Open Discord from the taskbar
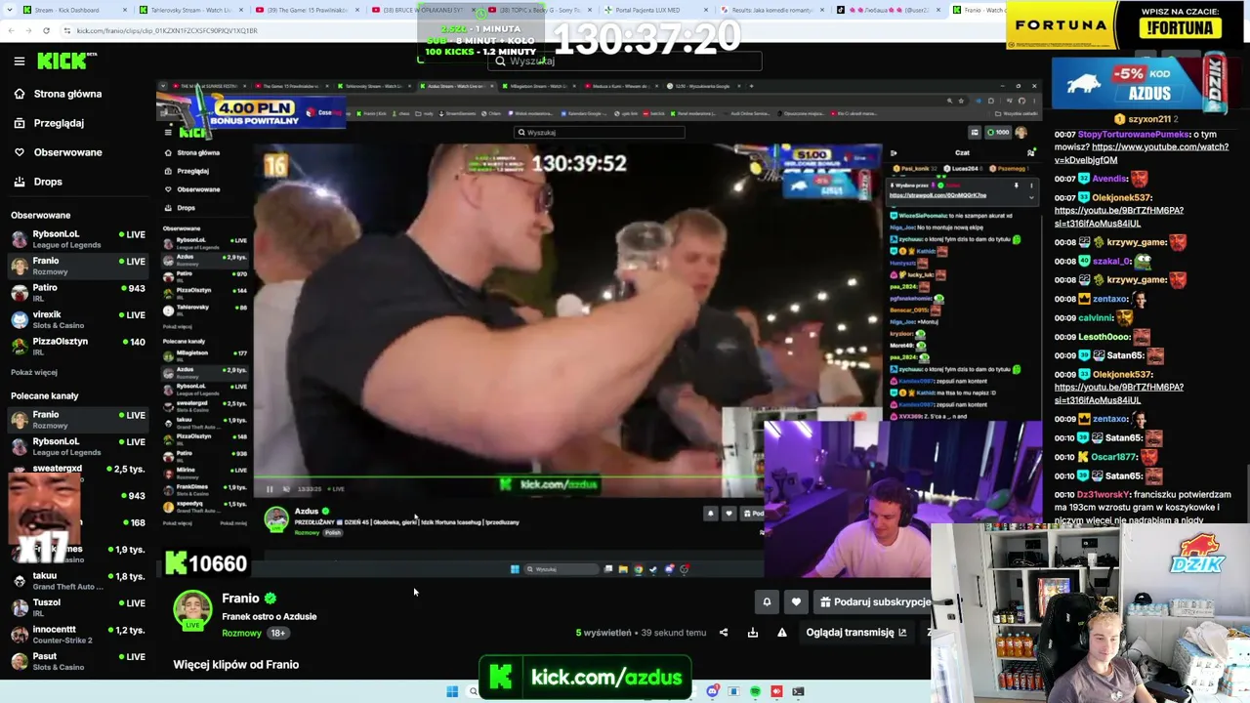This screenshot has width=1250, height=703. 713,692
